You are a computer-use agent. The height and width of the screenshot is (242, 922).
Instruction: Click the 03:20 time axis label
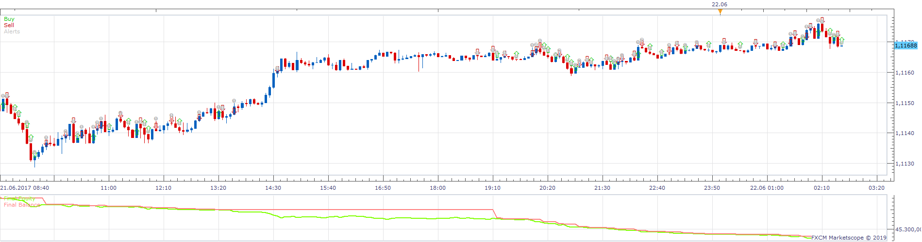point(876,188)
